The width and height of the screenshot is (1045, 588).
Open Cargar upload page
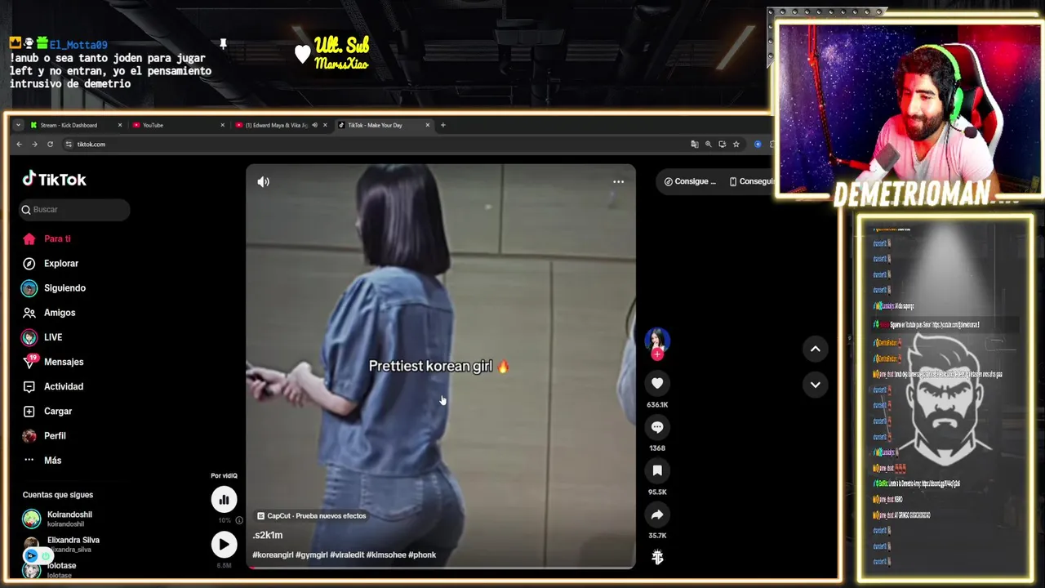click(x=58, y=411)
